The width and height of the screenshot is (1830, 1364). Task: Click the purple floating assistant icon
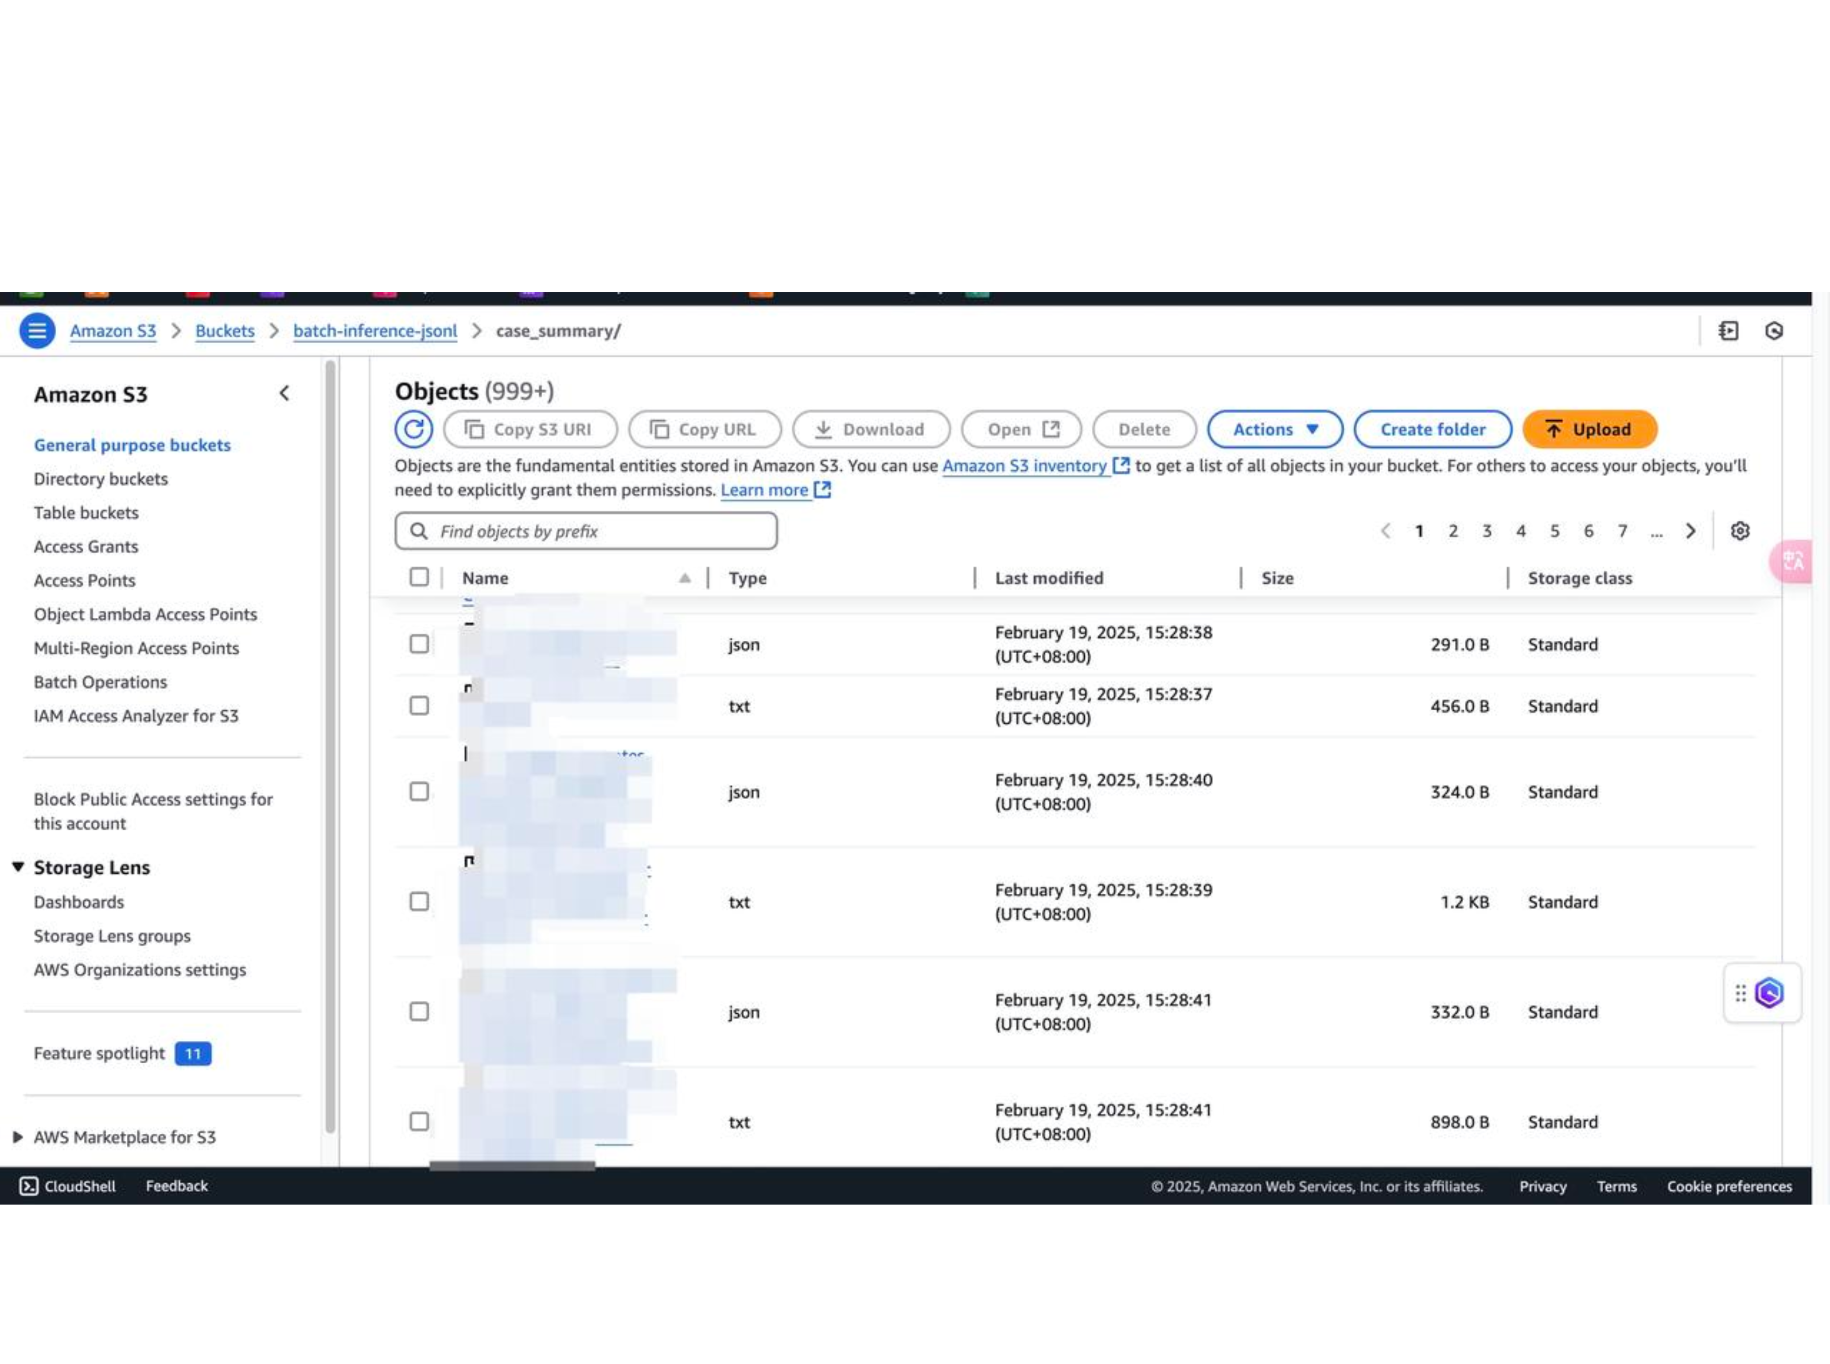pyautogui.click(x=1769, y=993)
